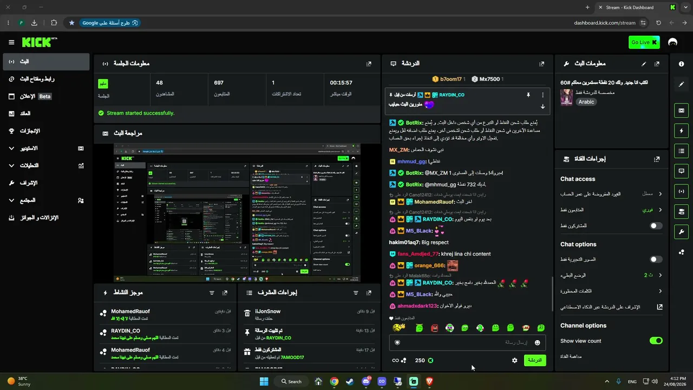Click the sad waving emote in chat
Image resolution: width=693 pixels, height=390 pixels.
[397, 328]
